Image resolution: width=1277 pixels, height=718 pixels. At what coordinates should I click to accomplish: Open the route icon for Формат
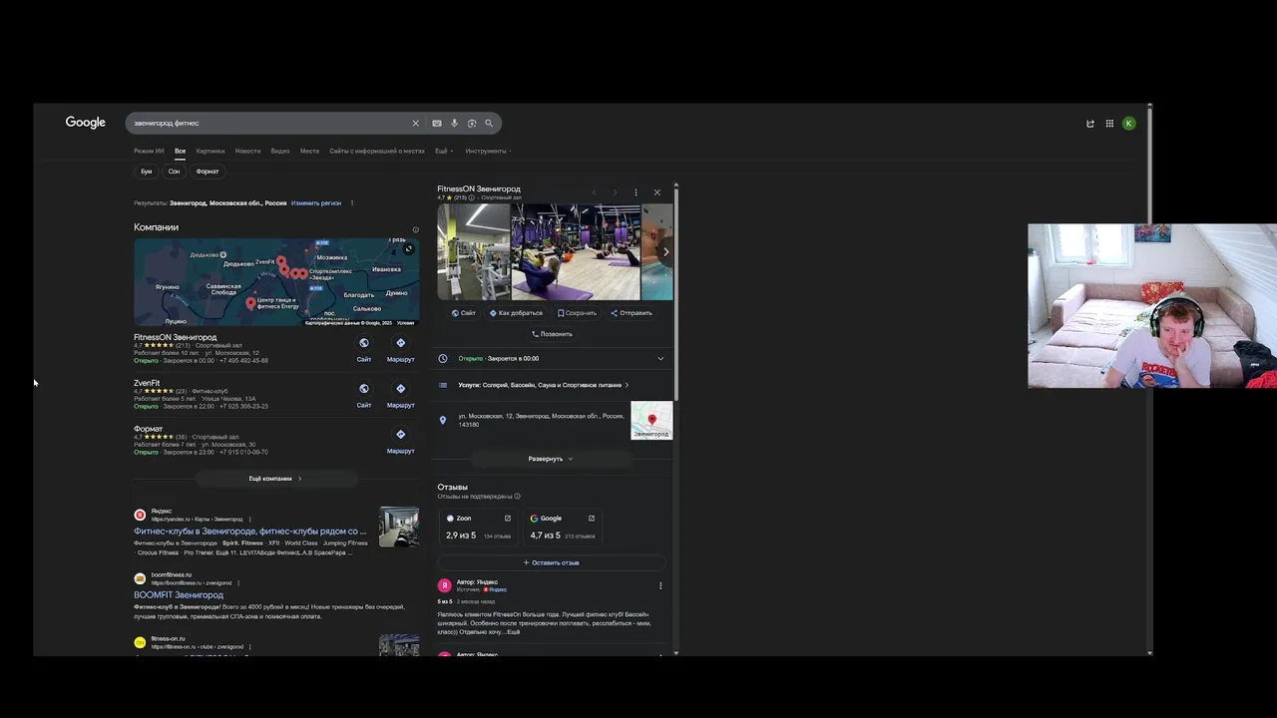[400, 435]
